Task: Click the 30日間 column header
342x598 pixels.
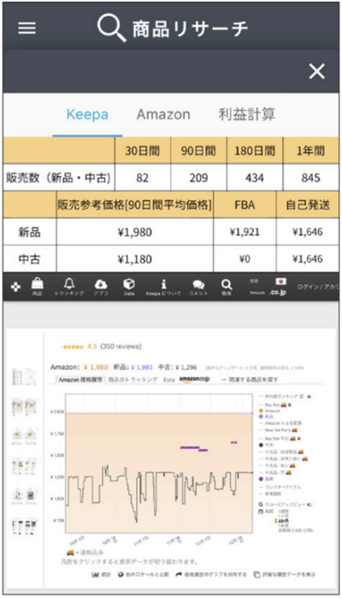Action: click(x=143, y=151)
